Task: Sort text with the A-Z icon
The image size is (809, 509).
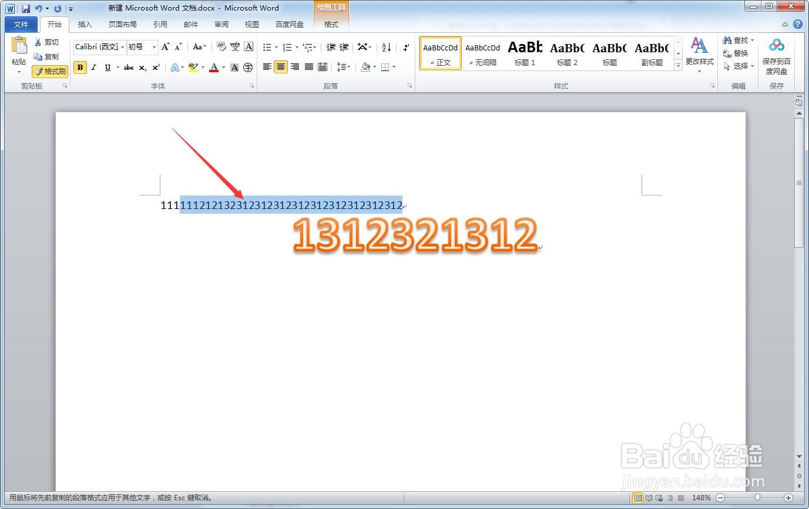Action: click(x=386, y=47)
